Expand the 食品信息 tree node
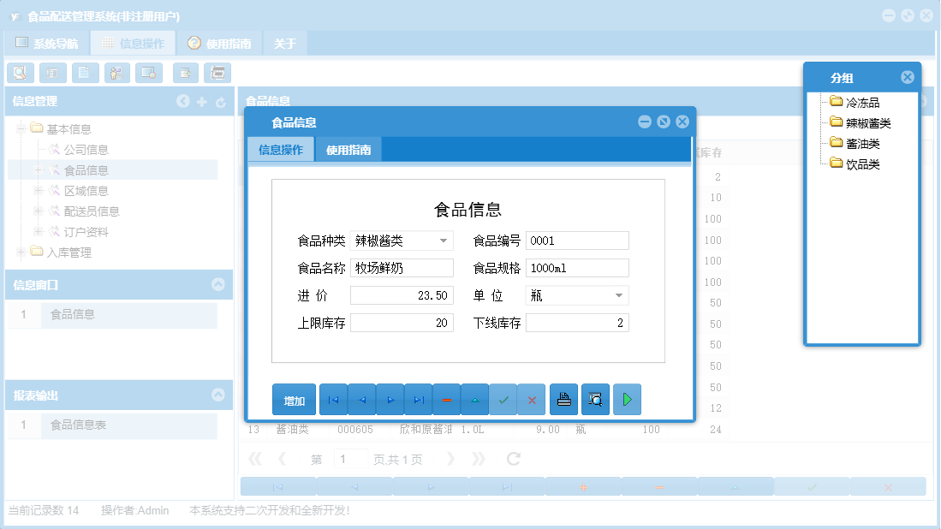The image size is (941, 529). click(x=39, y=170)
